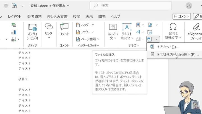This screenshot has width=202, height=114.
Task: Expand the Link dropdown chevron
Action: 49,38
